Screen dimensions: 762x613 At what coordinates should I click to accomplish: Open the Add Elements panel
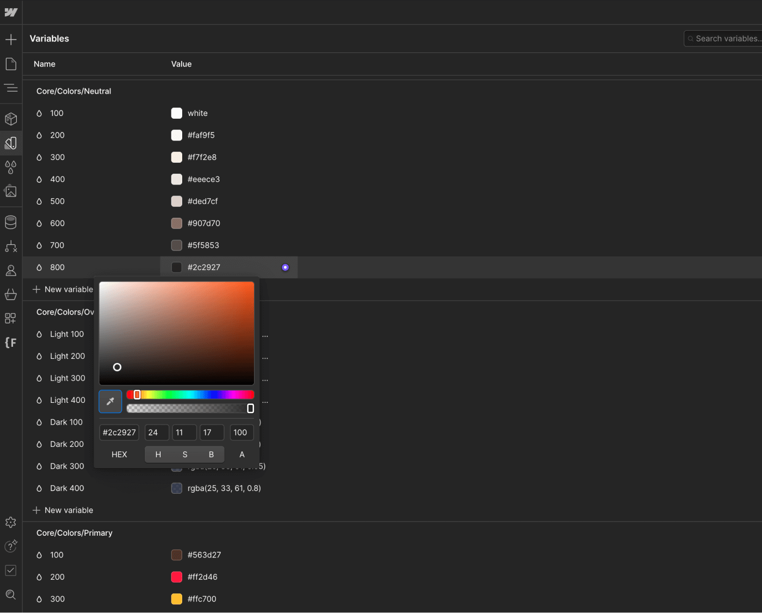[x=11, y=39]
